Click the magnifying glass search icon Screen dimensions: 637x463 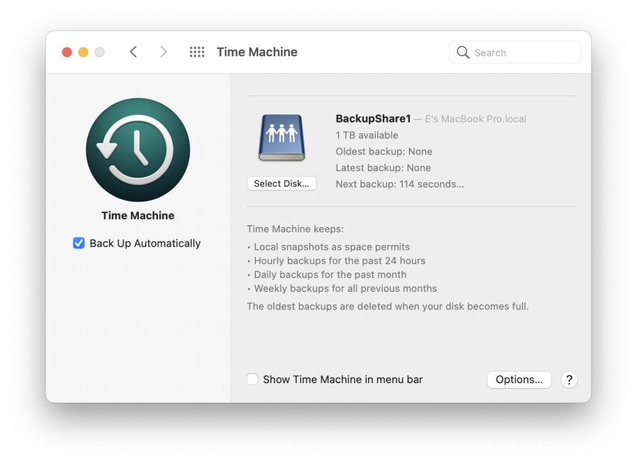[463, 52]
